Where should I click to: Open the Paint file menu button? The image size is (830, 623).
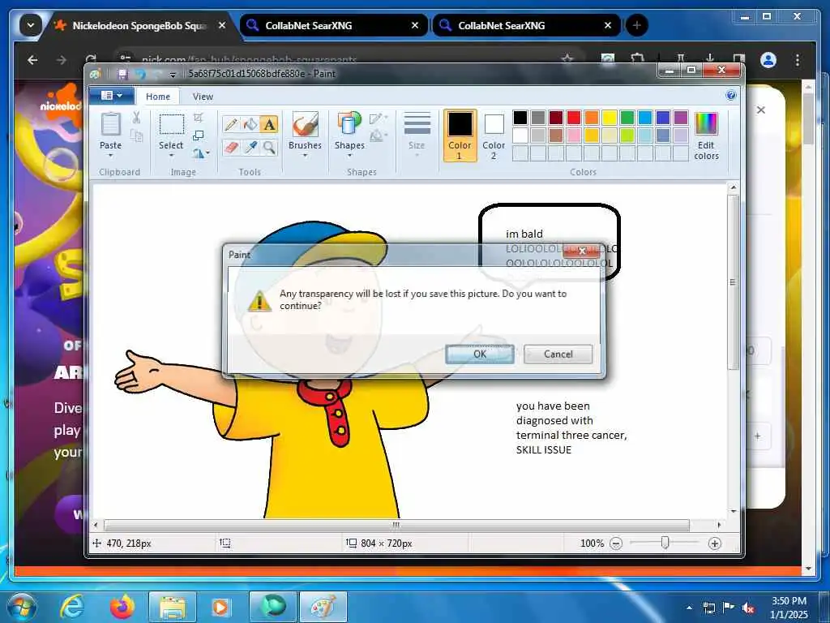click(x=111, y=96)
